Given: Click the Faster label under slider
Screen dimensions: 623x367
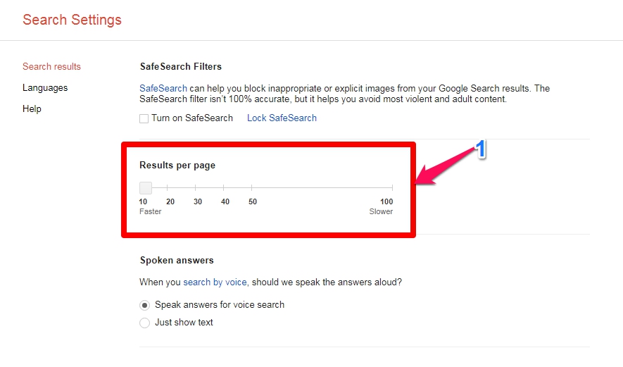Looking at the screenshot, I should pyautogui.click(x=150, y=211).
